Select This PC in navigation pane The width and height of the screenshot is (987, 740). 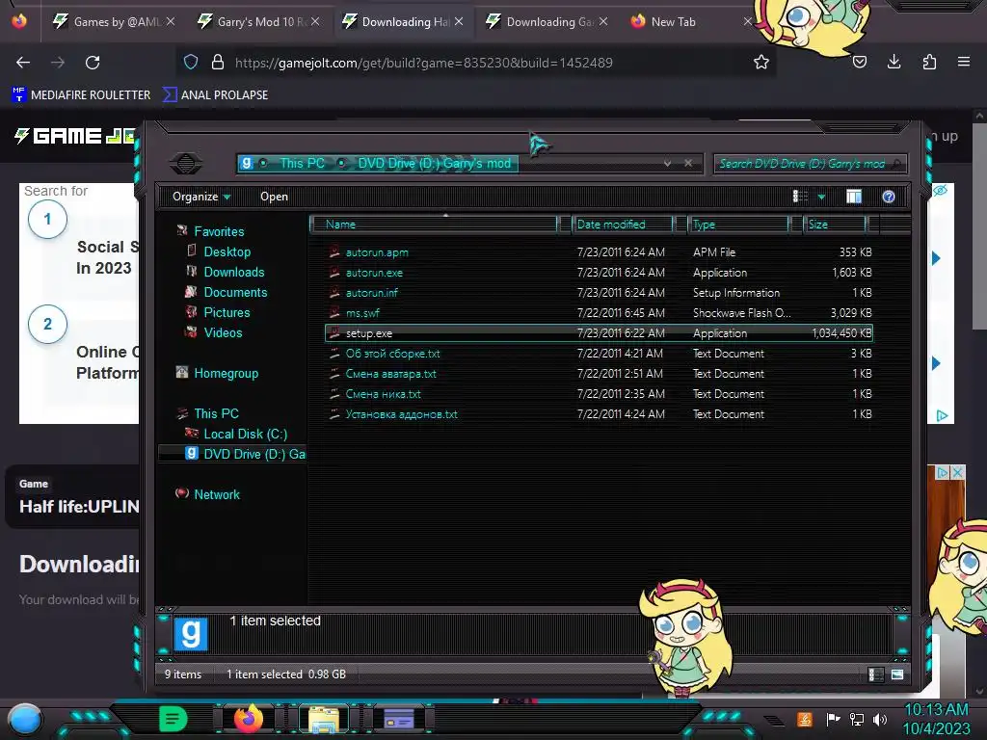click(216, 413)
